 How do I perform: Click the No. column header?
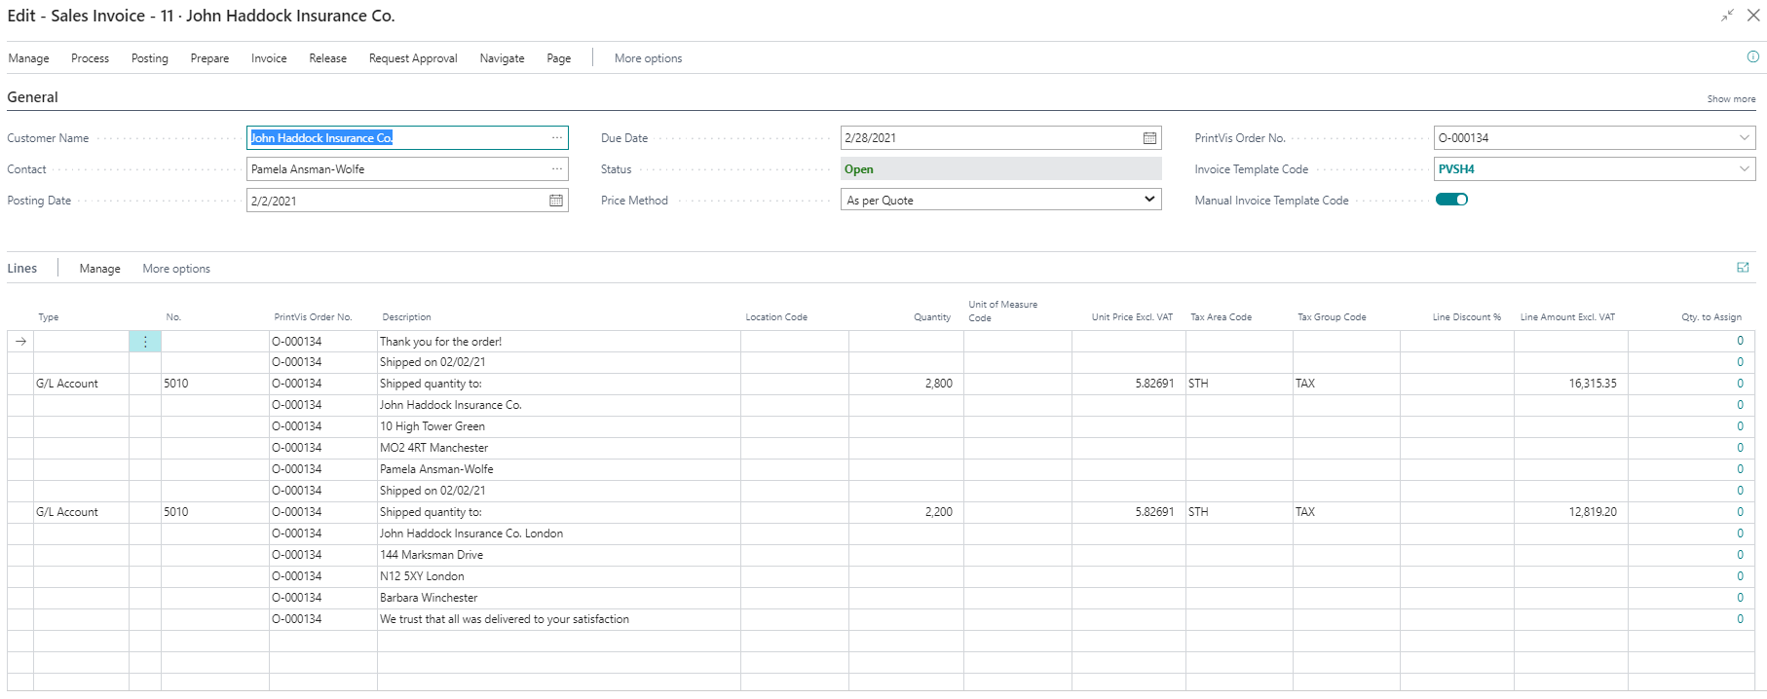[x=173, y=317]
